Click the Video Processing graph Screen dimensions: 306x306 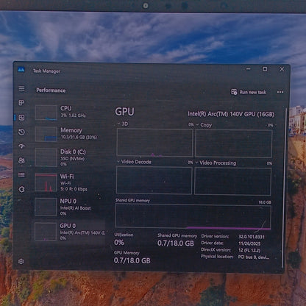click(232, 182)
